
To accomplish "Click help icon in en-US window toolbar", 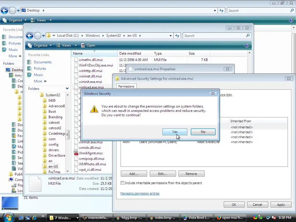I will tap(247, 45).
